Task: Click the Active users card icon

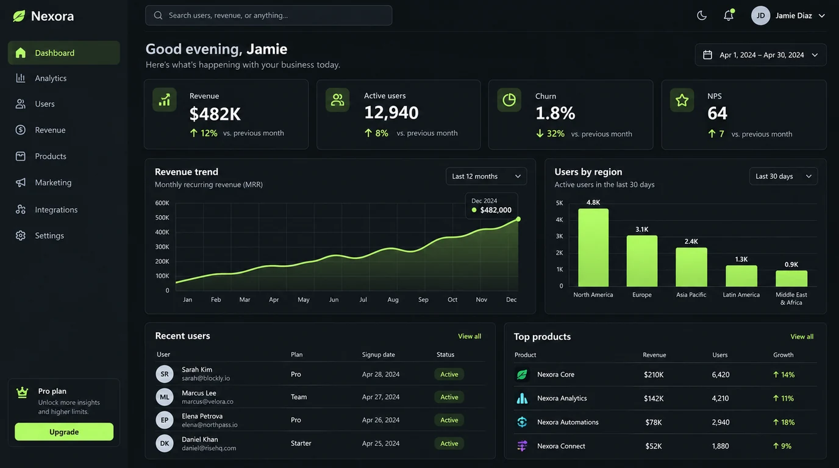Action: 338,100
